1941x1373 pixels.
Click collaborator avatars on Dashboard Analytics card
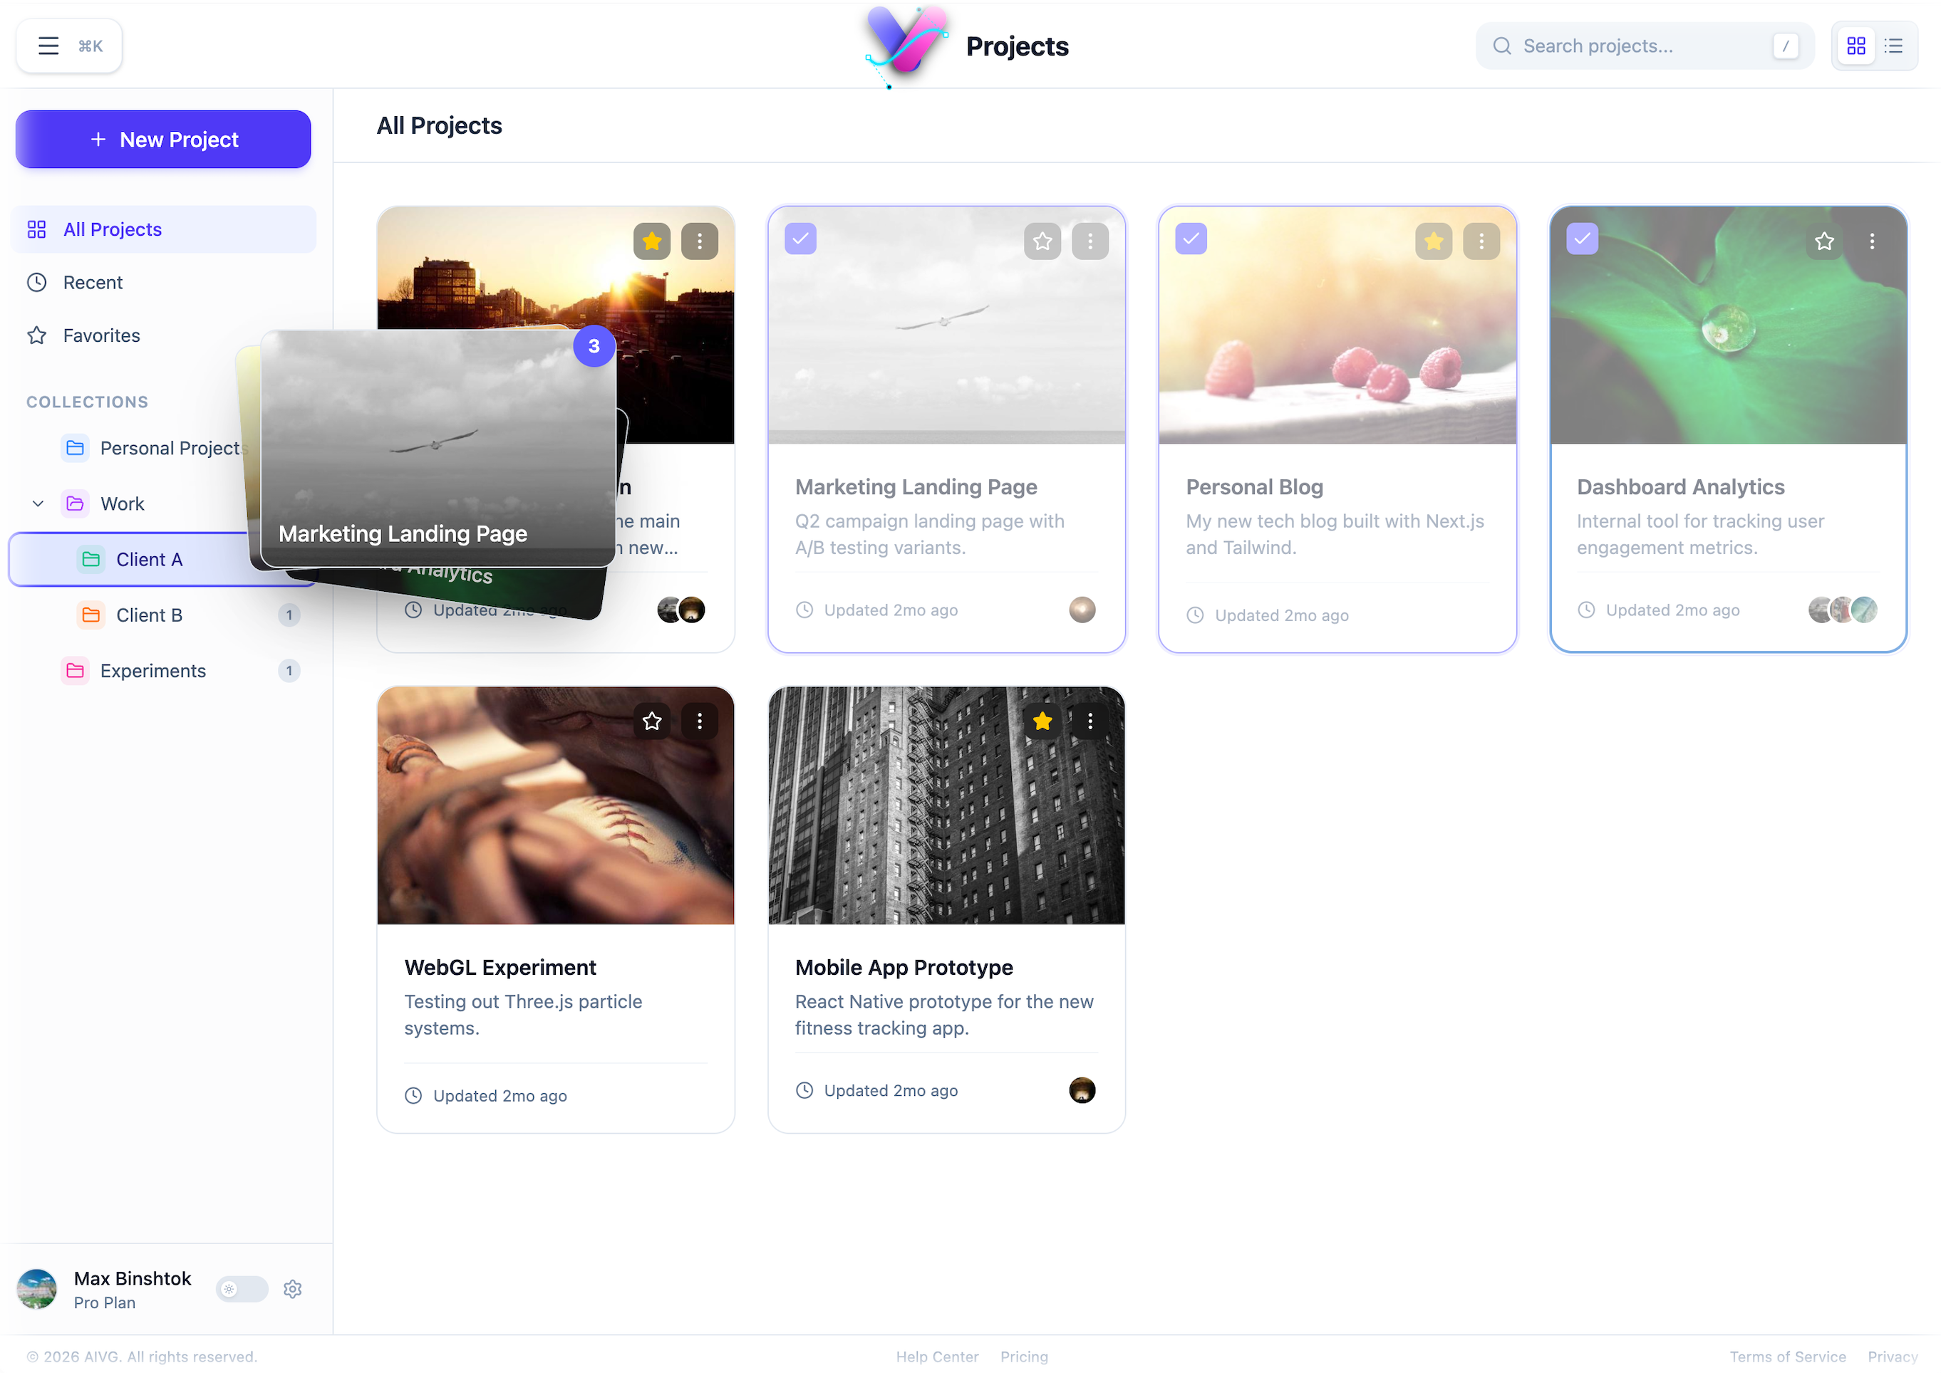1841,610
